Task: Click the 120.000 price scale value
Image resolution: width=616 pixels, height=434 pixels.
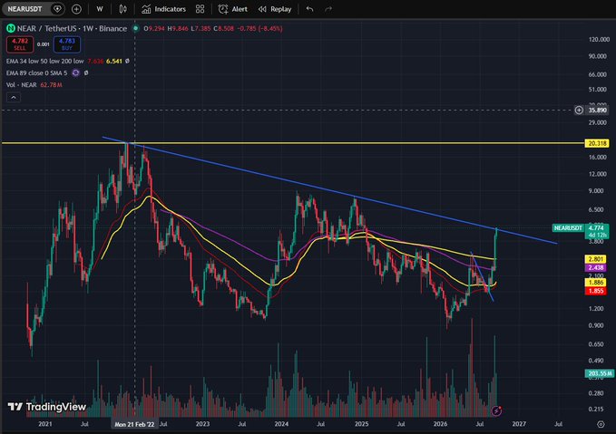Action: click(x=599, y=40)
